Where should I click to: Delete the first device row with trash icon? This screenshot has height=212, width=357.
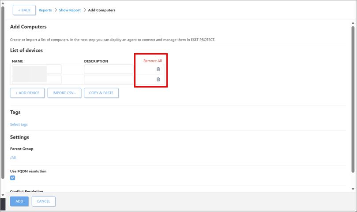(x=158, y=69)
